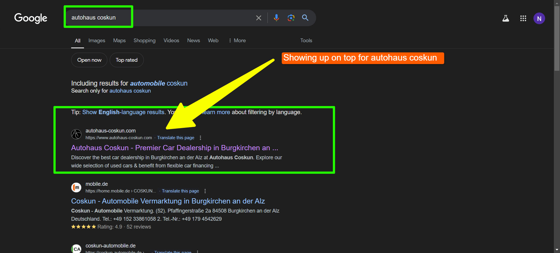Screen dimensions: 560x253
Task: Open options menu for autohaus-coskun.com result
Action: coord(200,138)
